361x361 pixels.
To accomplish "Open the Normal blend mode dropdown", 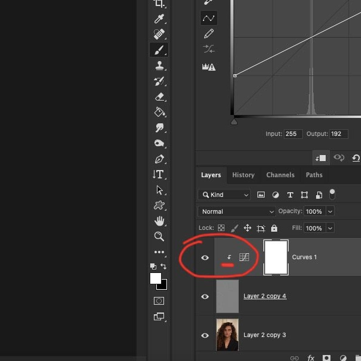I will click(236, 211).
